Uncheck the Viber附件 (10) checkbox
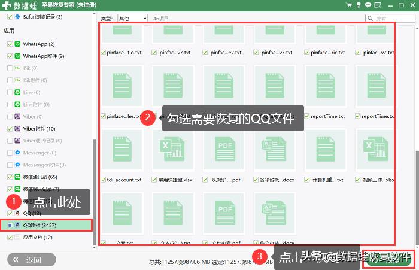Viewport: 419px width, 270px height. click(10, 129)
